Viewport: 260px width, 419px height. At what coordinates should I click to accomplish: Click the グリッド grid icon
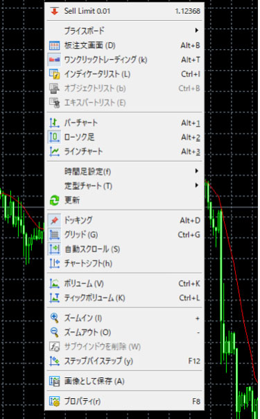[x=54, y=235]
